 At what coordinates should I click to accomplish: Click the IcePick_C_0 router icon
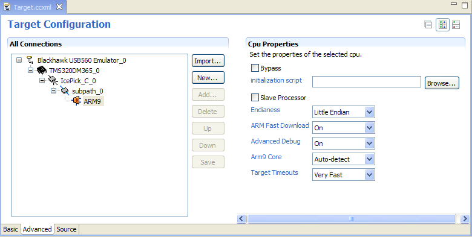click(x=53, y=80)
